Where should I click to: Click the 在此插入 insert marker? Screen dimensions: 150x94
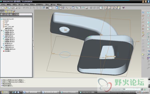tap(8, 51)
